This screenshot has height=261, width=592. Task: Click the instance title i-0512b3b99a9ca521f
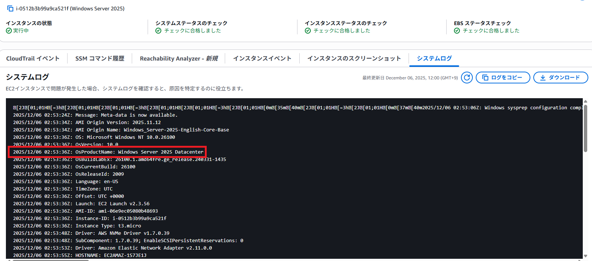point(70,8)
